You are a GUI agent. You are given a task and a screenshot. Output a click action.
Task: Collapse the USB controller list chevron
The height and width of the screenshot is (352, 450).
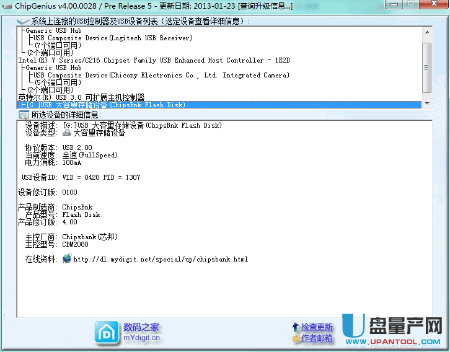tap(24, 21)
